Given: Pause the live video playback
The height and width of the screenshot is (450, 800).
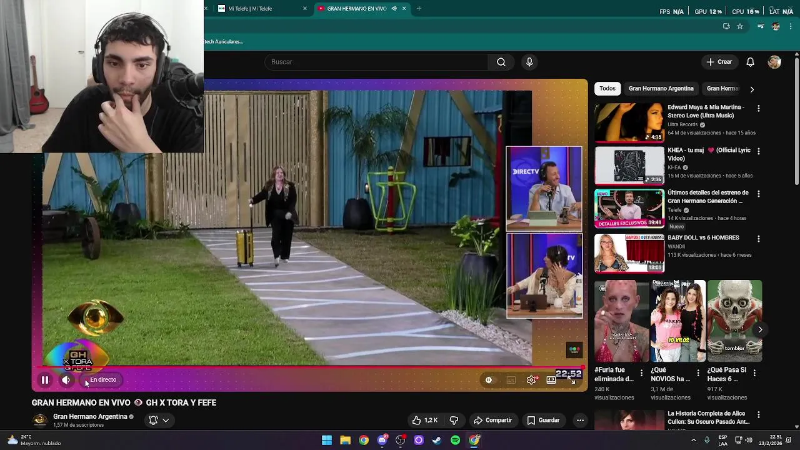Looking at the screenshot, I should [x=45, y=380].
